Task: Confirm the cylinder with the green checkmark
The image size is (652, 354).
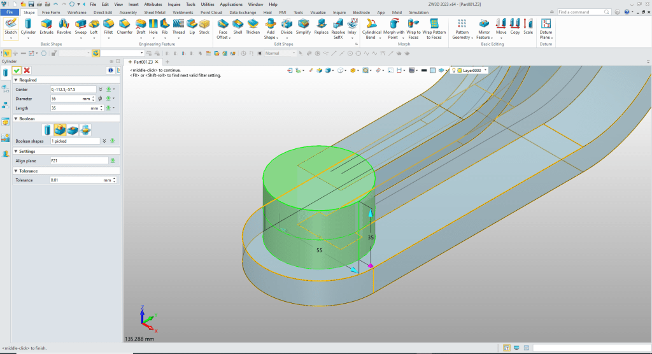Action: coord(17,70)
